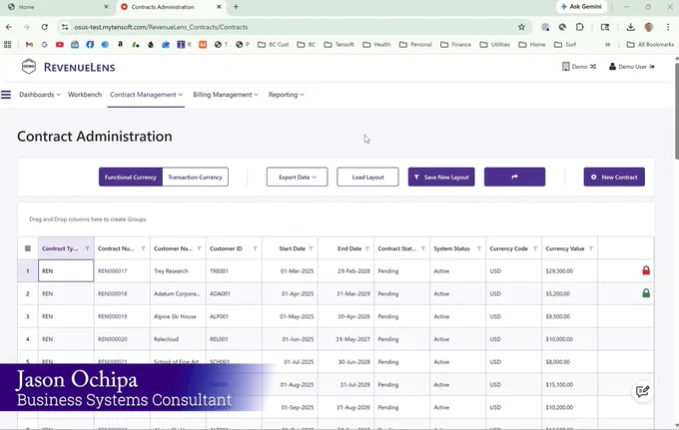Open contract REN000020 link
This screenshot has width=679, height=430.
tap(113, 339)
